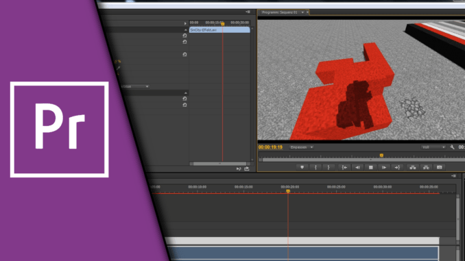Click the Mark In brace button
This screenshot has height=261, width=465.
pos(315,167)
